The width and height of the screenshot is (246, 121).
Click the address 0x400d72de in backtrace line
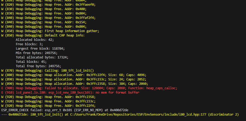[x=18, y=115]
